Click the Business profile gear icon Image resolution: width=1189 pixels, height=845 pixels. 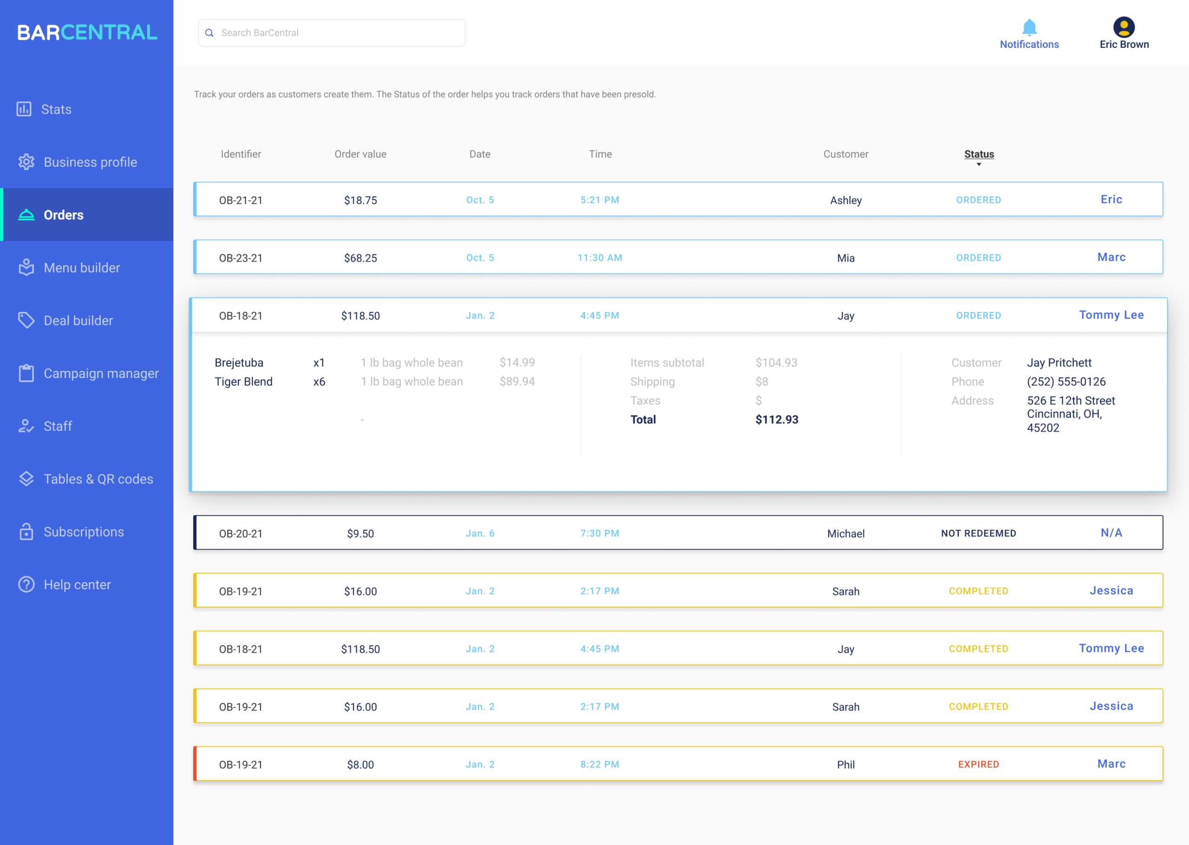pyautogui.click(x=26, y=162)
